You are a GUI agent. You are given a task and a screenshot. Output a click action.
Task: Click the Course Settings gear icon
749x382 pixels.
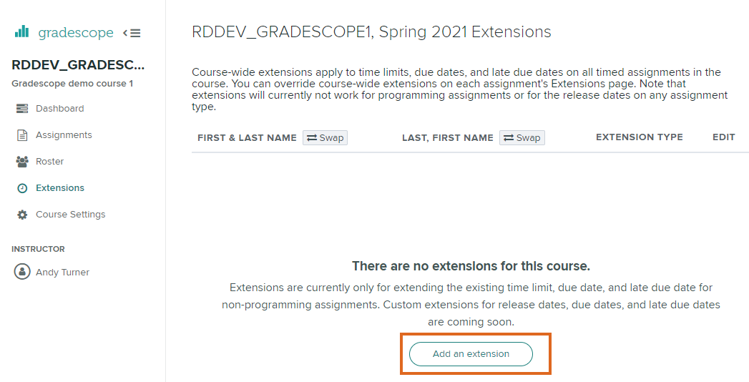[22, 215]
